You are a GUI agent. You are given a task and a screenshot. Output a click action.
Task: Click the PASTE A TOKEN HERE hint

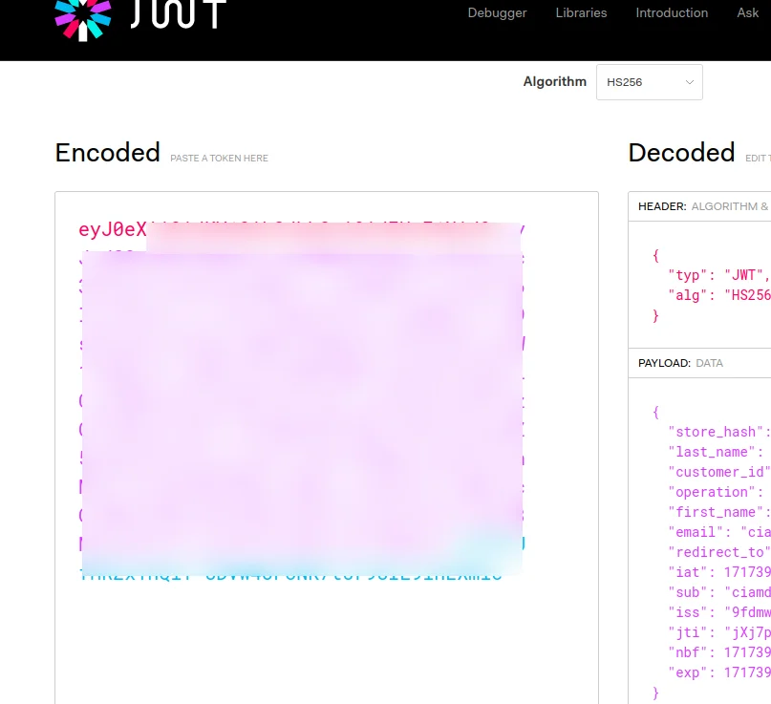[219, 158]
